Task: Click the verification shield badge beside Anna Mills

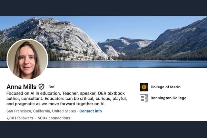Action: 41,87
